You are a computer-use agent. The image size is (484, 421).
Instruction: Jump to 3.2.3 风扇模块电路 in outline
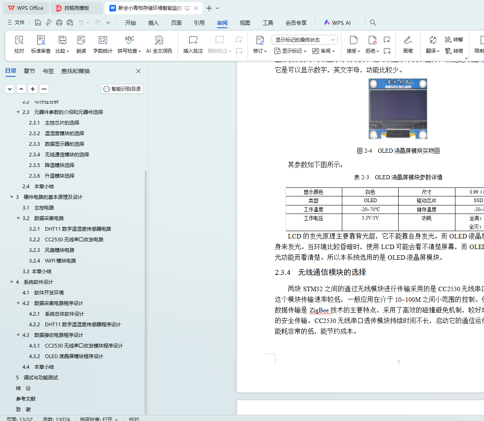[51, 250]
